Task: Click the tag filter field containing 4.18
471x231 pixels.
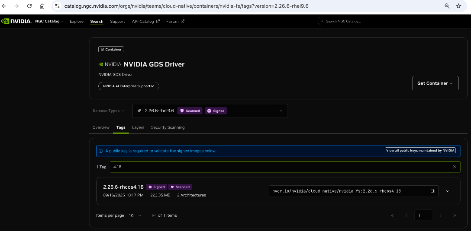Action: [285, 167]
